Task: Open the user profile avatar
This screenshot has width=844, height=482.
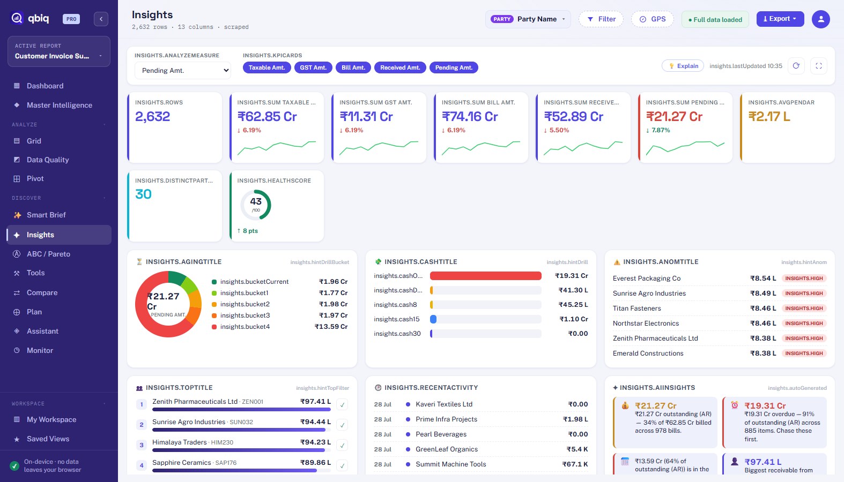Action: pos(820,19)
